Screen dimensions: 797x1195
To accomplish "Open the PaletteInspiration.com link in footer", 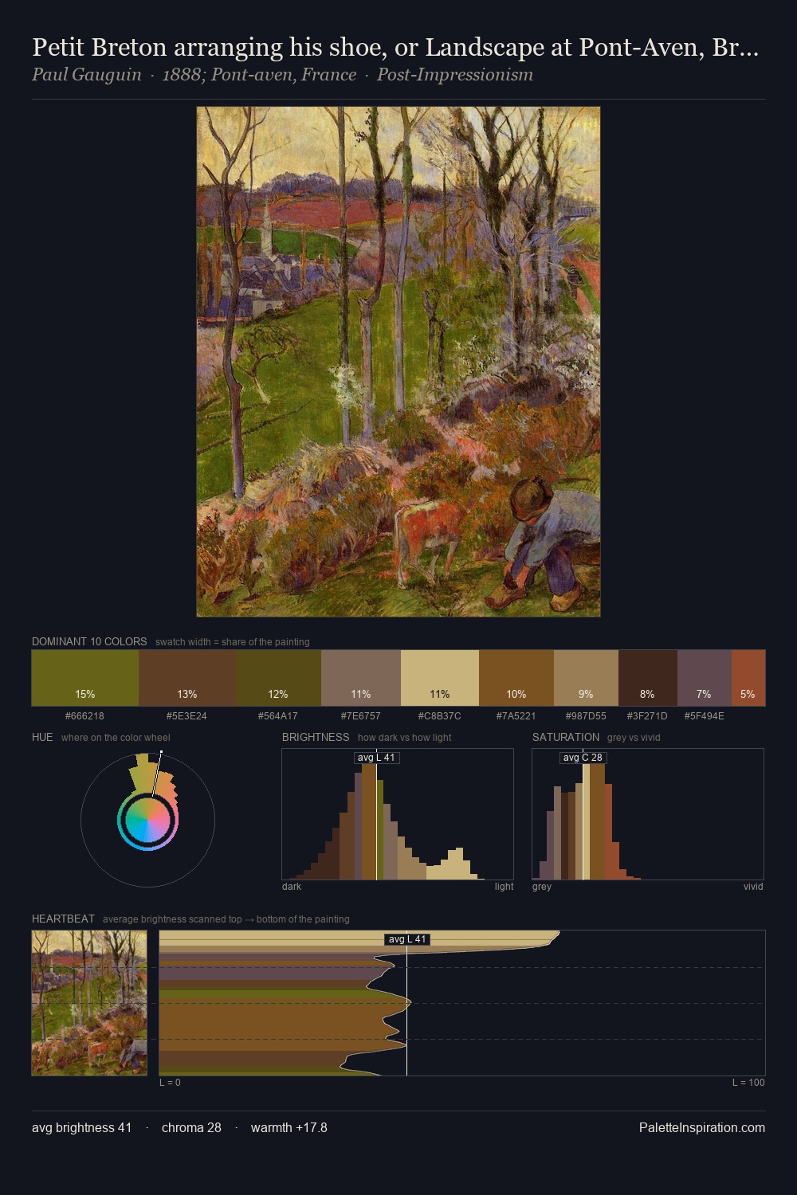I will [x=702, y=1127].
